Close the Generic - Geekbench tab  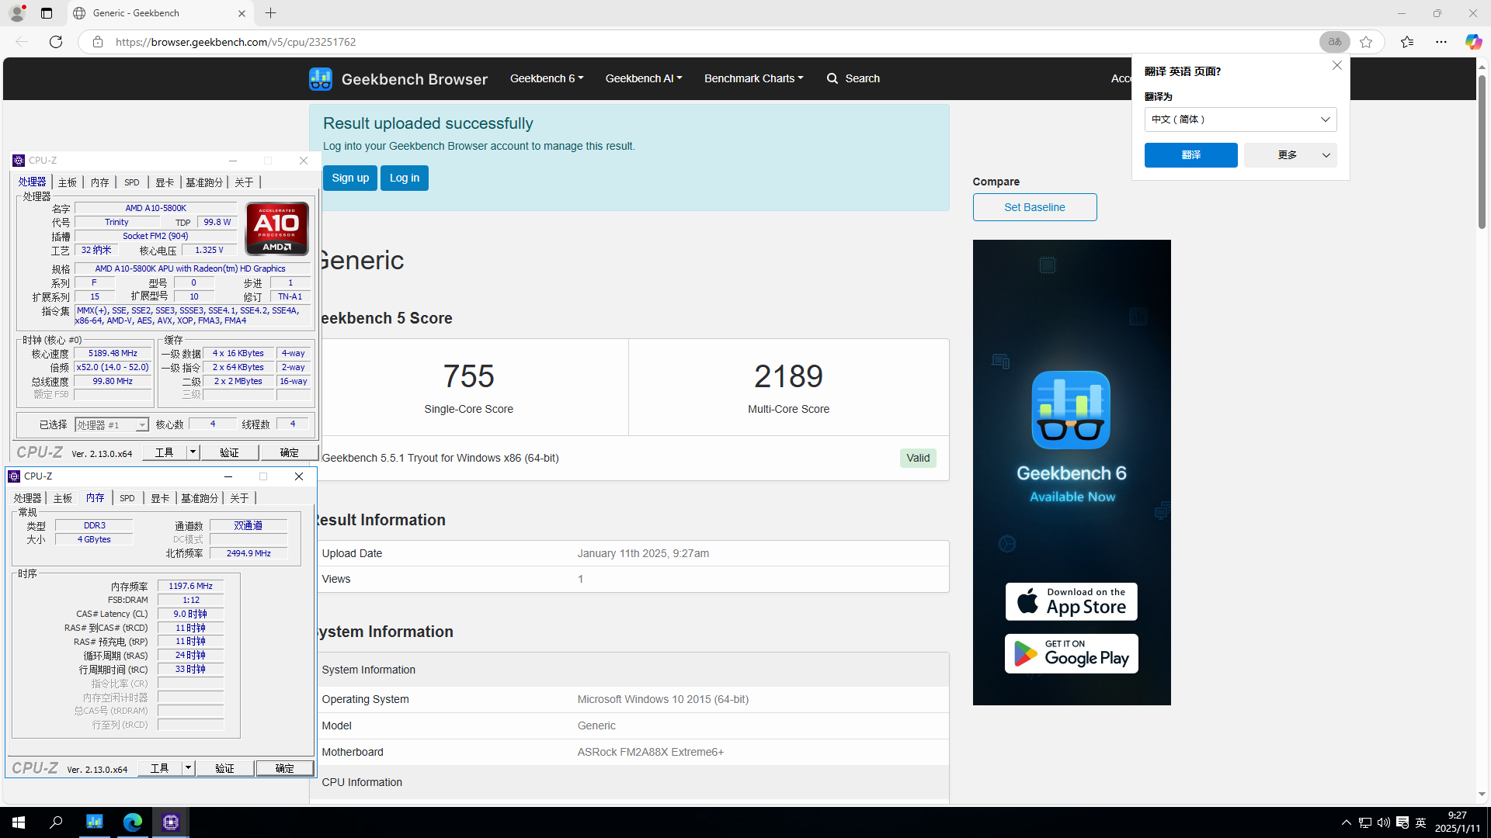point(242,13)
